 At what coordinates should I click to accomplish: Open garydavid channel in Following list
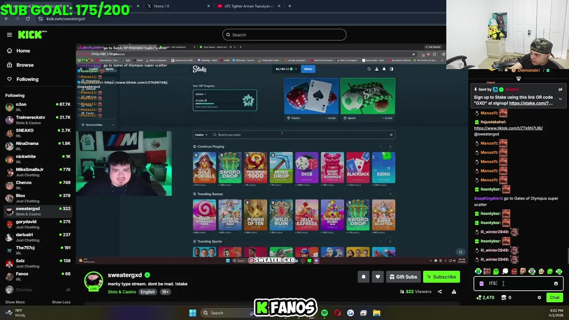click(x=38, y=224)
